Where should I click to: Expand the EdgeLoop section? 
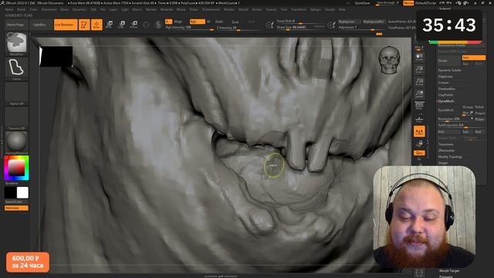[x=445, y=76]
